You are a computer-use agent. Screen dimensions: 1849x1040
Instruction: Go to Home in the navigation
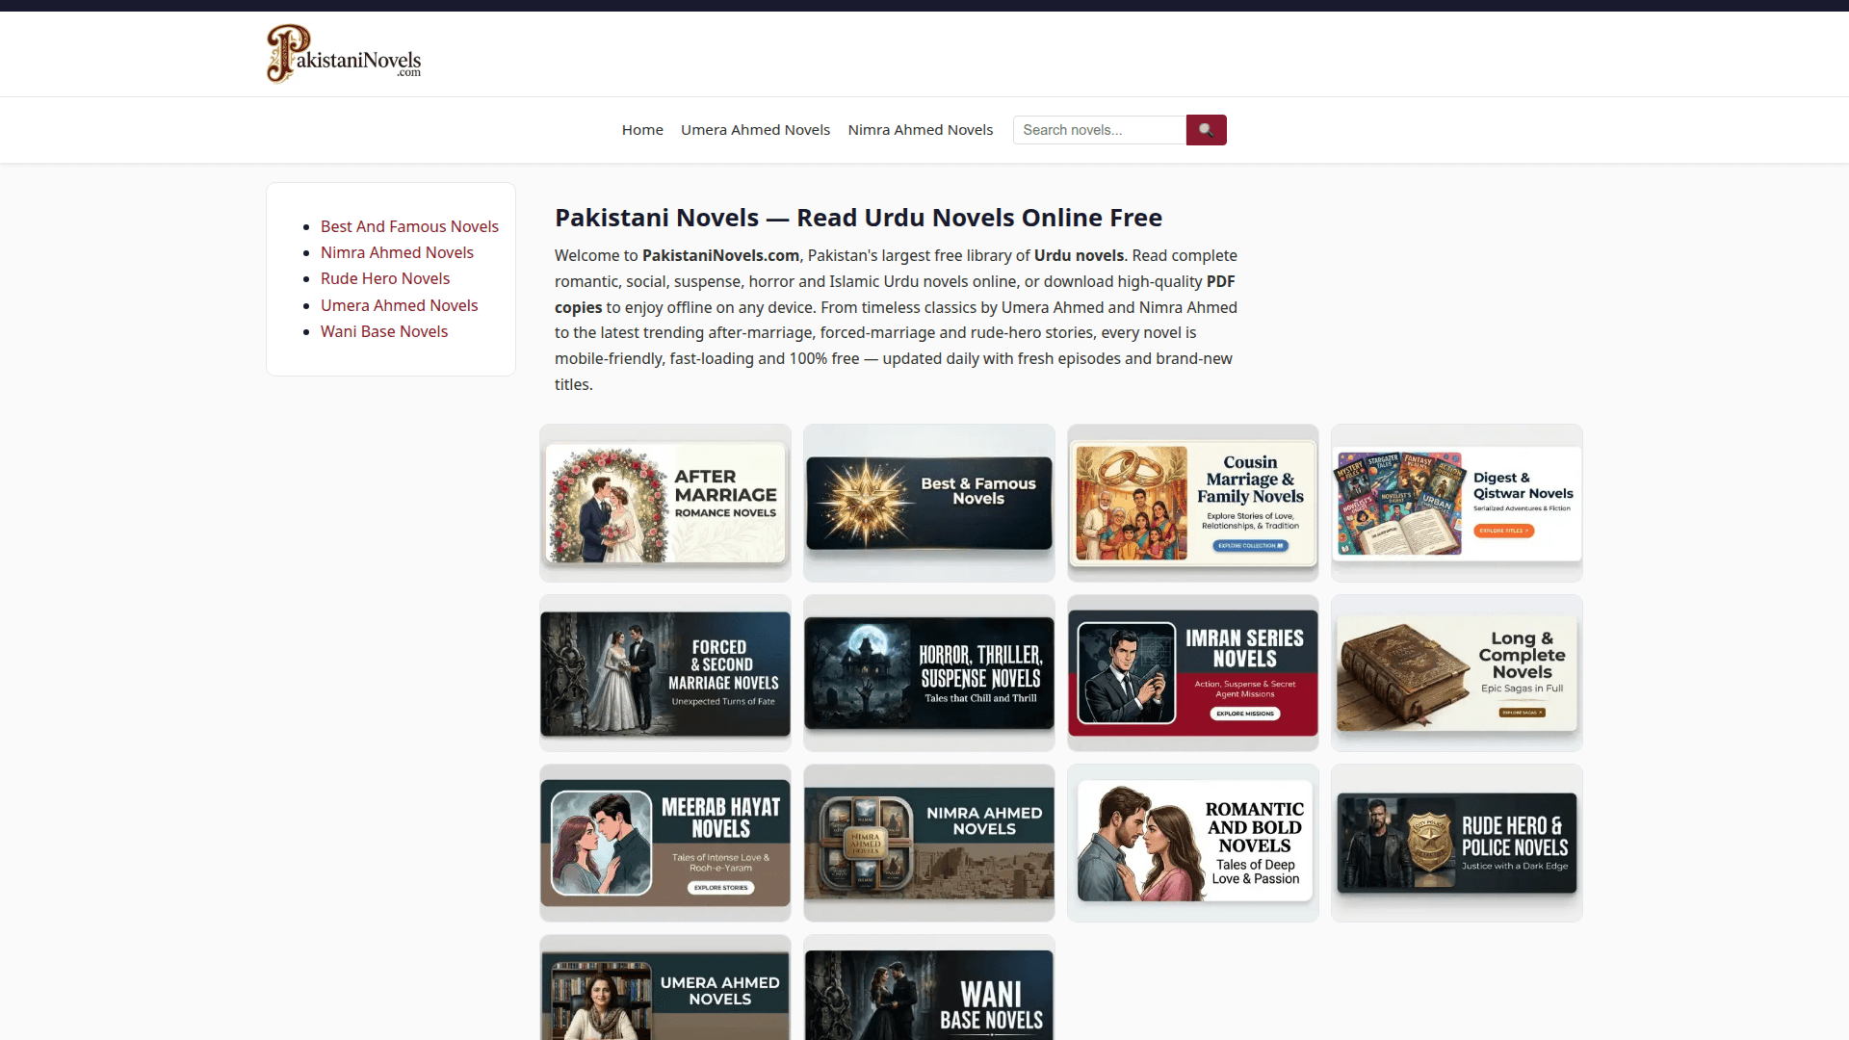click(642, 130)
